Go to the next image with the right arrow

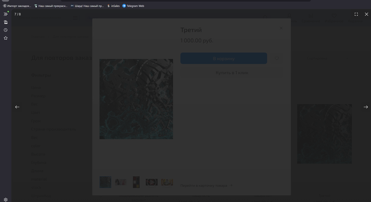(365, 107)
